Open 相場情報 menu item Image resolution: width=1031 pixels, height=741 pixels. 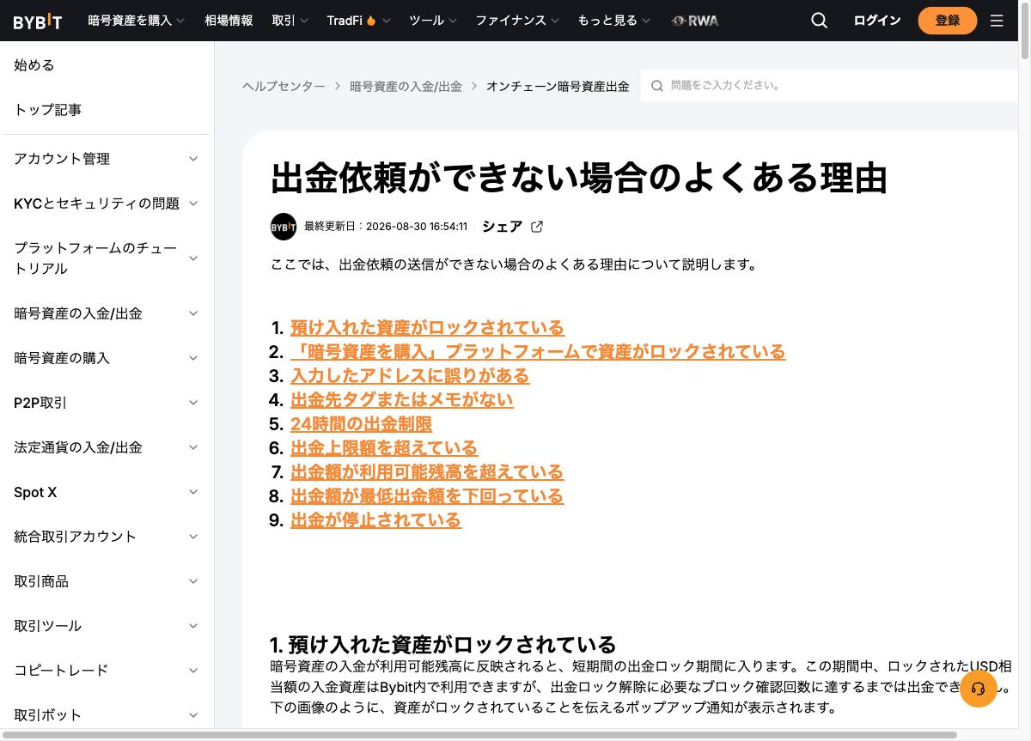(x=229, y=21)
